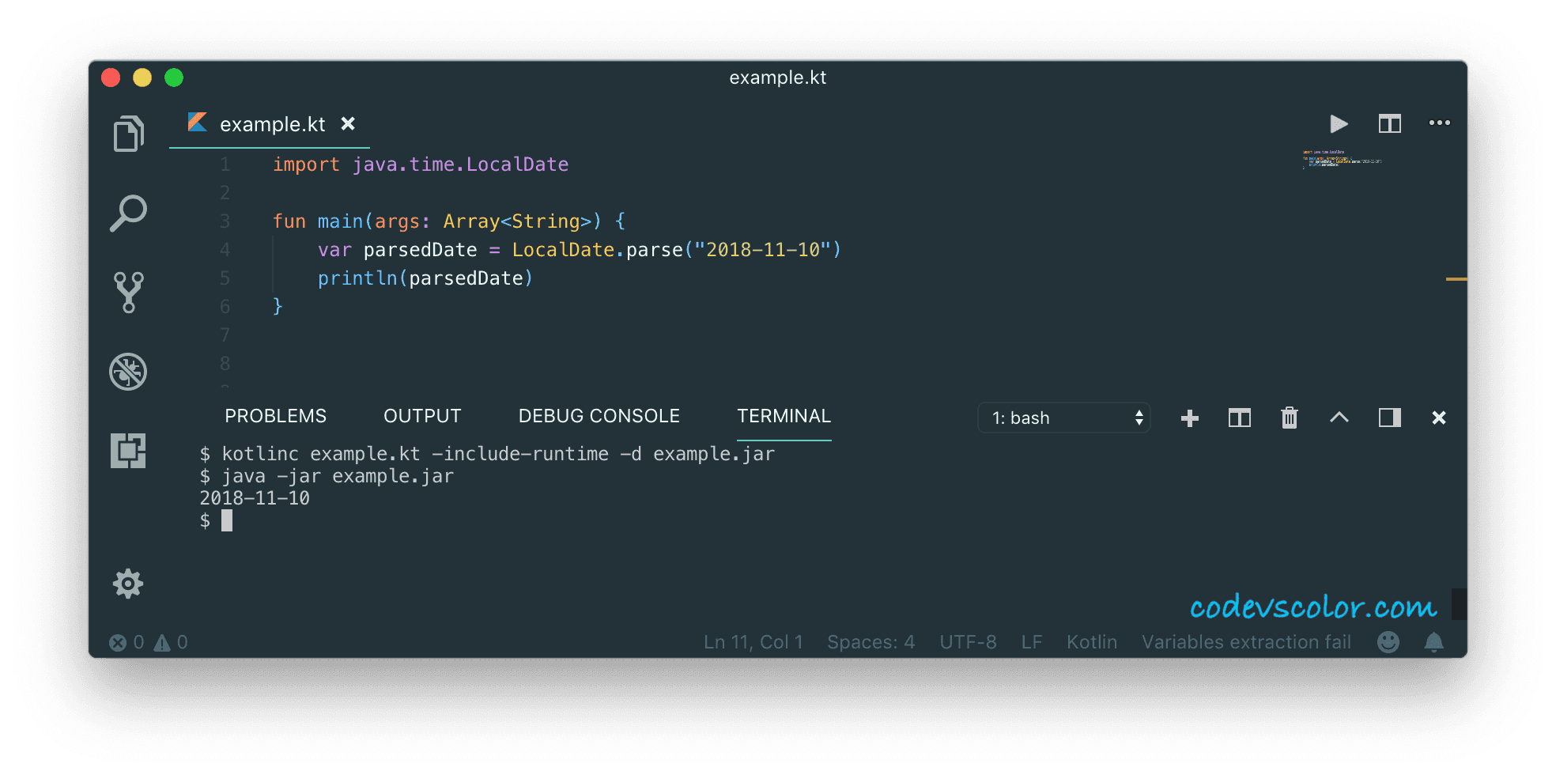Split the terminal panel

point(1239,418)
